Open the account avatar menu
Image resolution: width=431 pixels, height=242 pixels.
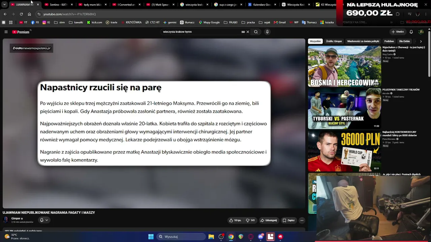click(421, 32)
